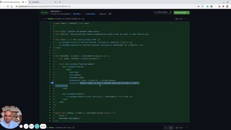Copy the Landing.tsx file path

point(83,19)
